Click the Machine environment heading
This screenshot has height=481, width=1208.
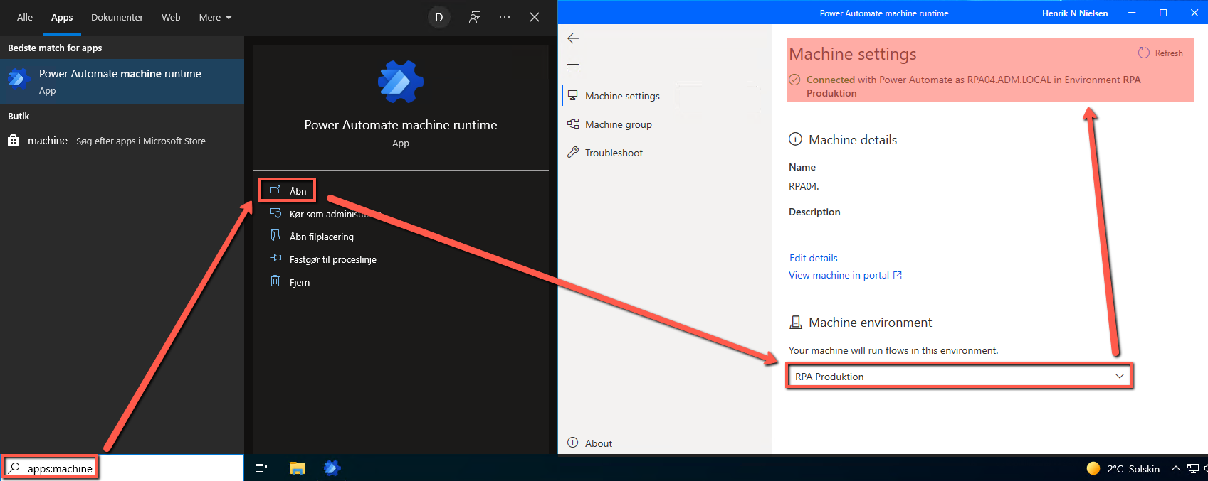coord(870,323)
